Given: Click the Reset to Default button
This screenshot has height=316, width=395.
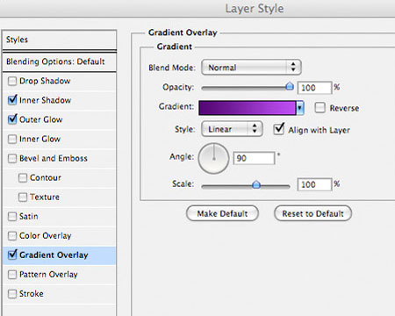Looking at the screenshot, I should coord(312,213).
